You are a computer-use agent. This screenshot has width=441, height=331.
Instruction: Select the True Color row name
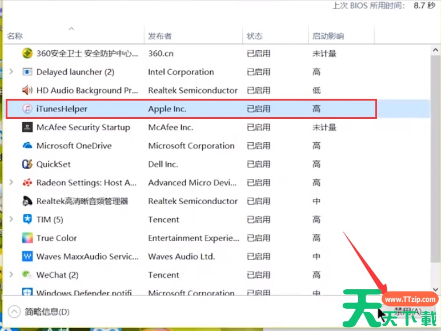click(x=57, y=238)
